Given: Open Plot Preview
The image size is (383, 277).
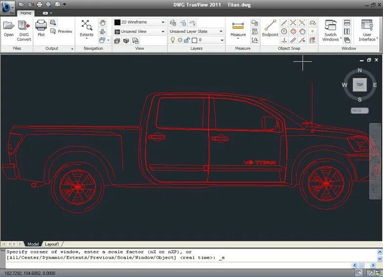Looking at the screenshot, I should 61,31.
